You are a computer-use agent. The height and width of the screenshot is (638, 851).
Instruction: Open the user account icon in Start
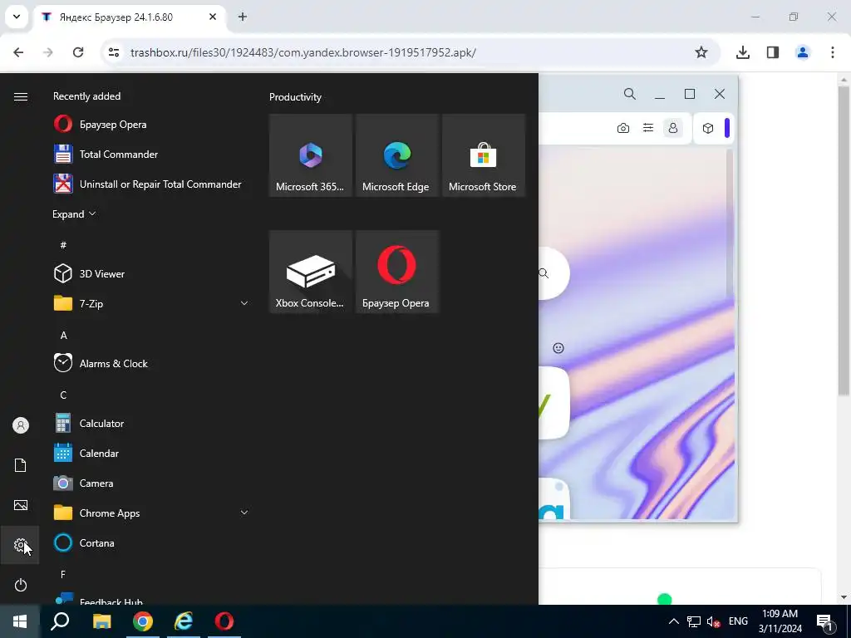click(20, 425)
